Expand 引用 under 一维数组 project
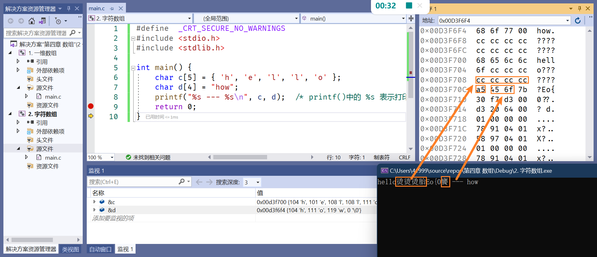This screenshot has width=597, height=257. (x=18, y=61)
